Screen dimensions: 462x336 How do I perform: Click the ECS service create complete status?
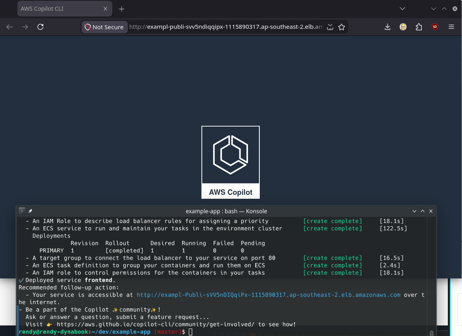pyautogui.click(x=333, y=228)
